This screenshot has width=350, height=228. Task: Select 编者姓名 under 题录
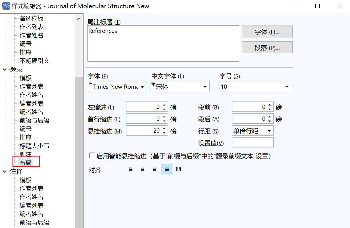(32, 112)
